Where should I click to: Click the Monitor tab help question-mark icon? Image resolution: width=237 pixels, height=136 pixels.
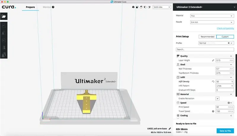pos(53,7)
